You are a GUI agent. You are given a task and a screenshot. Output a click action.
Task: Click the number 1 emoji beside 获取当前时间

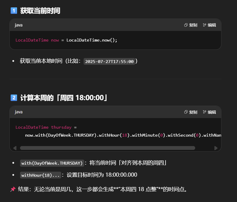click(14, 11)
